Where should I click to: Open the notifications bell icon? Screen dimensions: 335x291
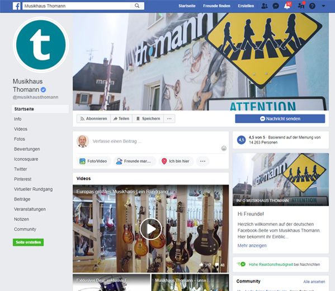point(287,6)
